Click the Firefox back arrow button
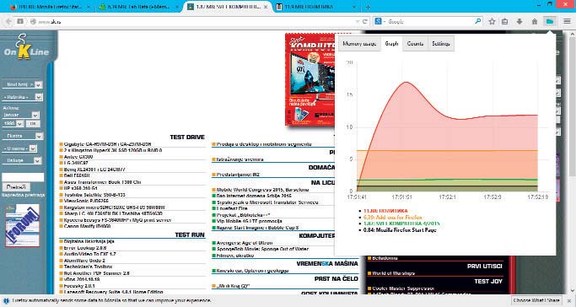The height and width of the screenshot is (307, 576). click(x=8, y=22)
